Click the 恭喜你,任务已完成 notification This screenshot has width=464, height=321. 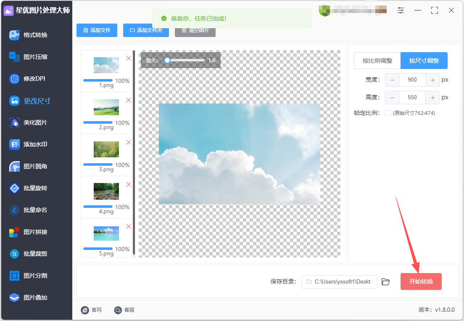point(232,19)
